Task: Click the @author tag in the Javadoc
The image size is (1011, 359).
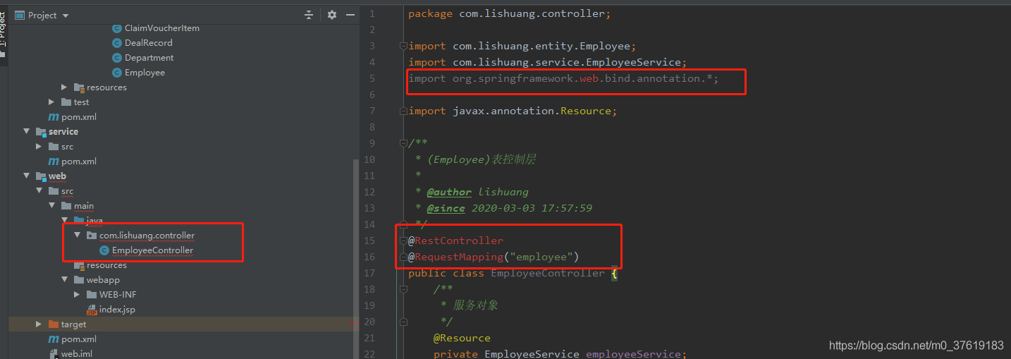Action: pos(449,192)
